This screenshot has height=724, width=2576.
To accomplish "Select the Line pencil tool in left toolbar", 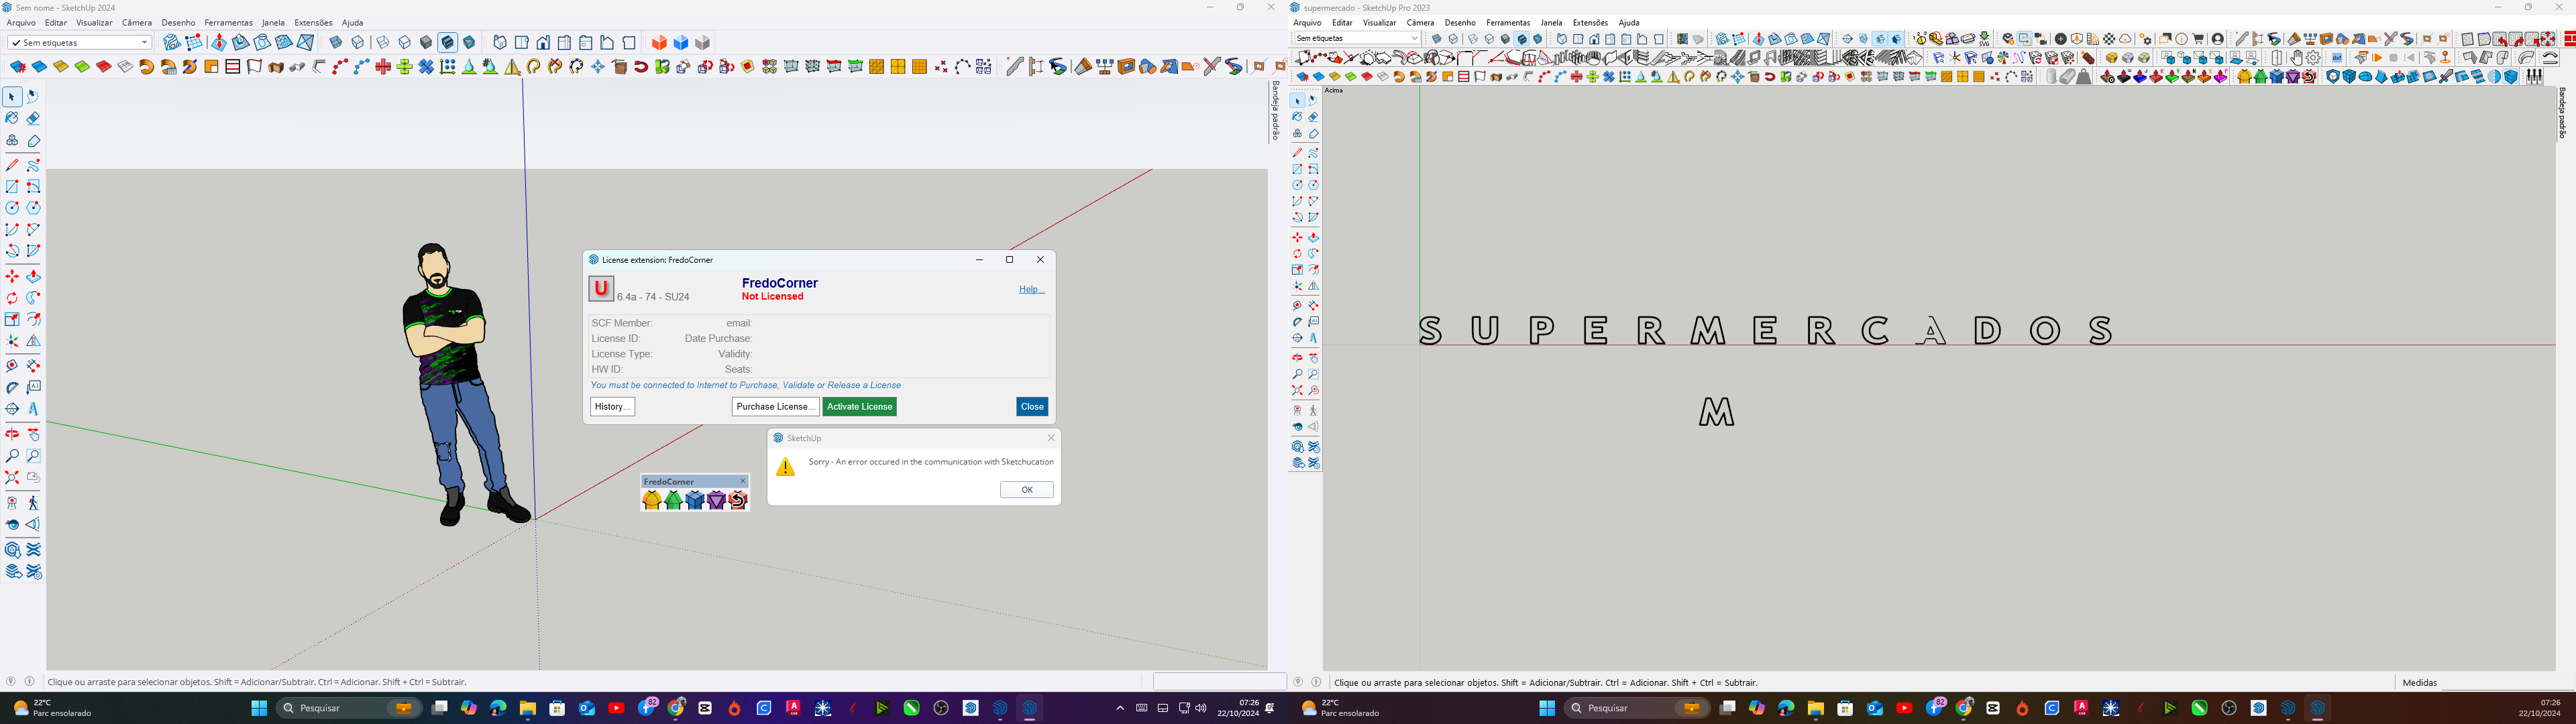I will pos(12,165).
